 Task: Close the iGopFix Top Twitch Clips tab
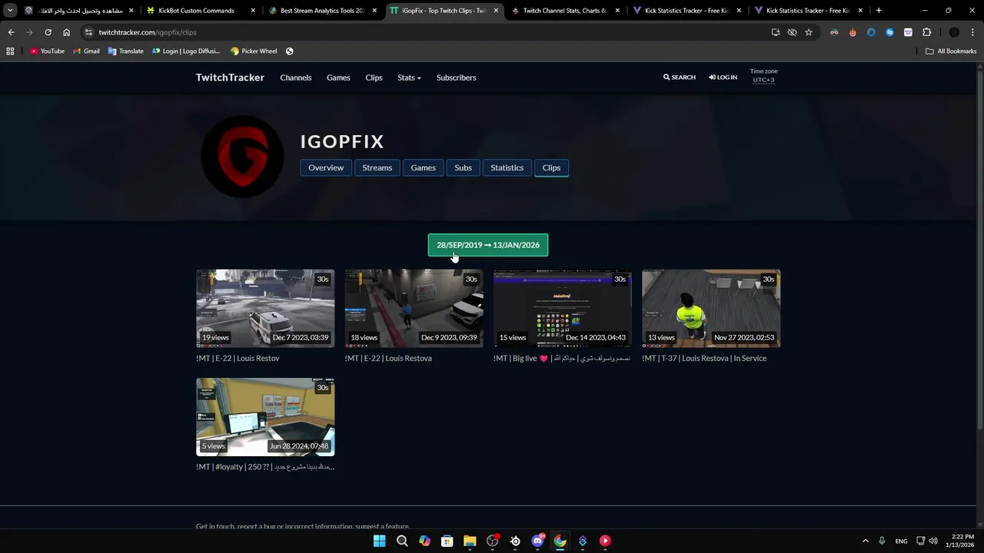(496, 11)
